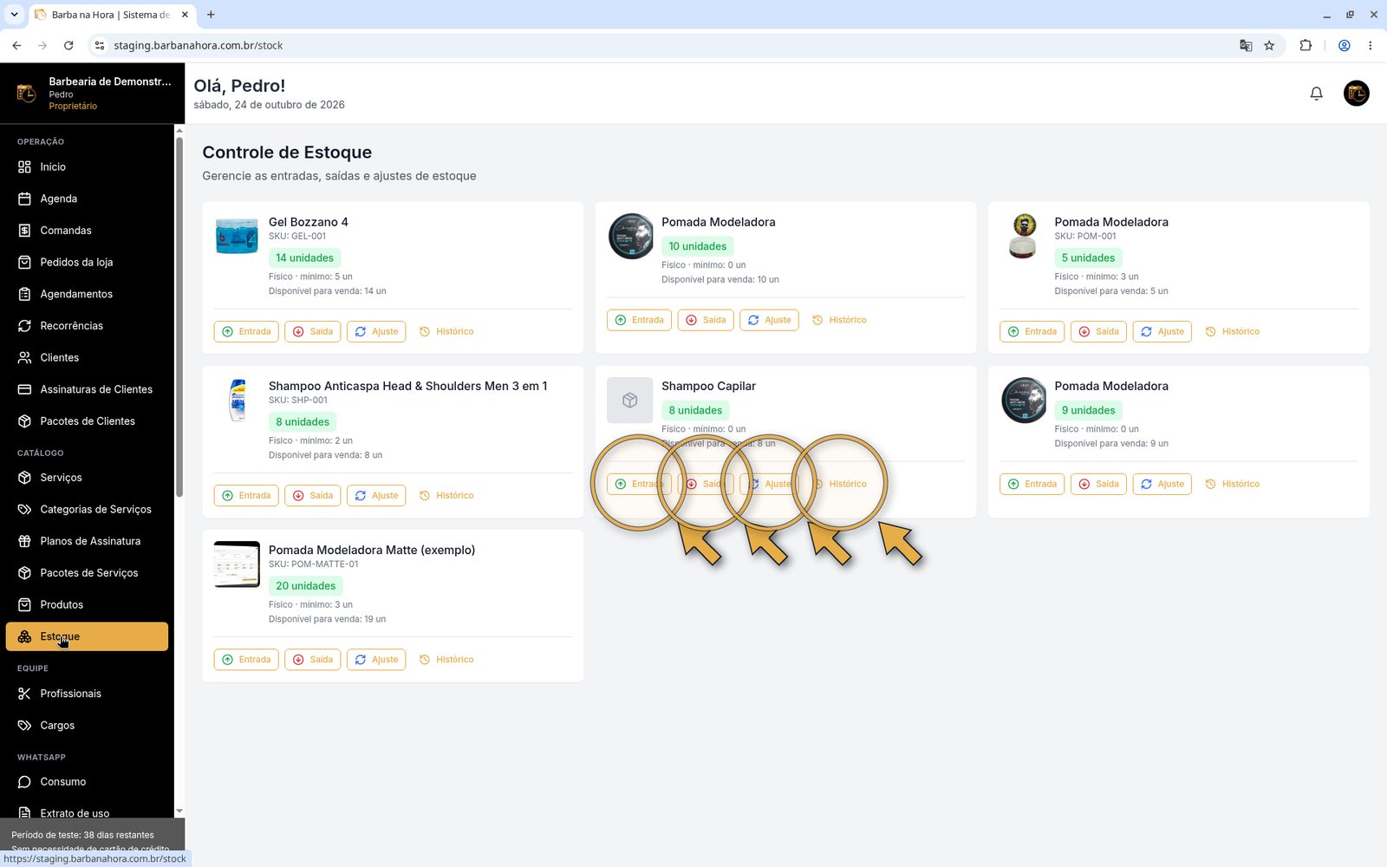Click Entrada for Gel Bozzano 4
Viewport: 1387px width, 867px height.
246,331
